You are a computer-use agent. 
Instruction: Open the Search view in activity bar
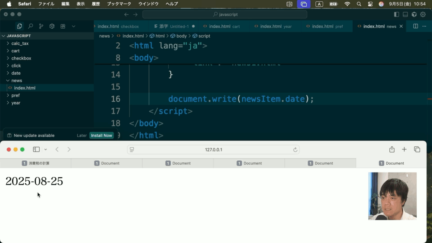click(x=30, y=26)
